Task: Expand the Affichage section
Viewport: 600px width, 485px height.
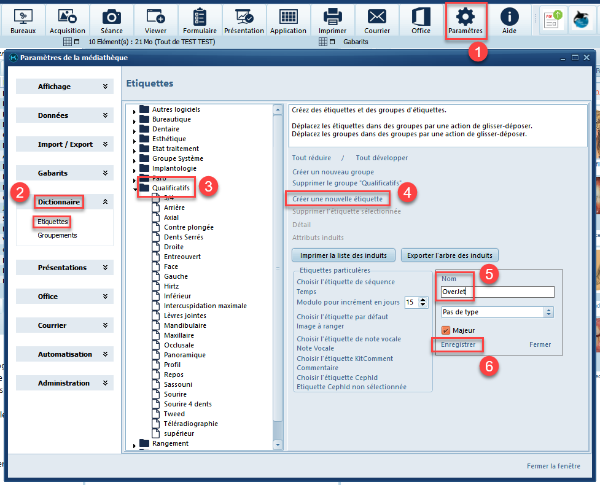Action: point(64,87)
